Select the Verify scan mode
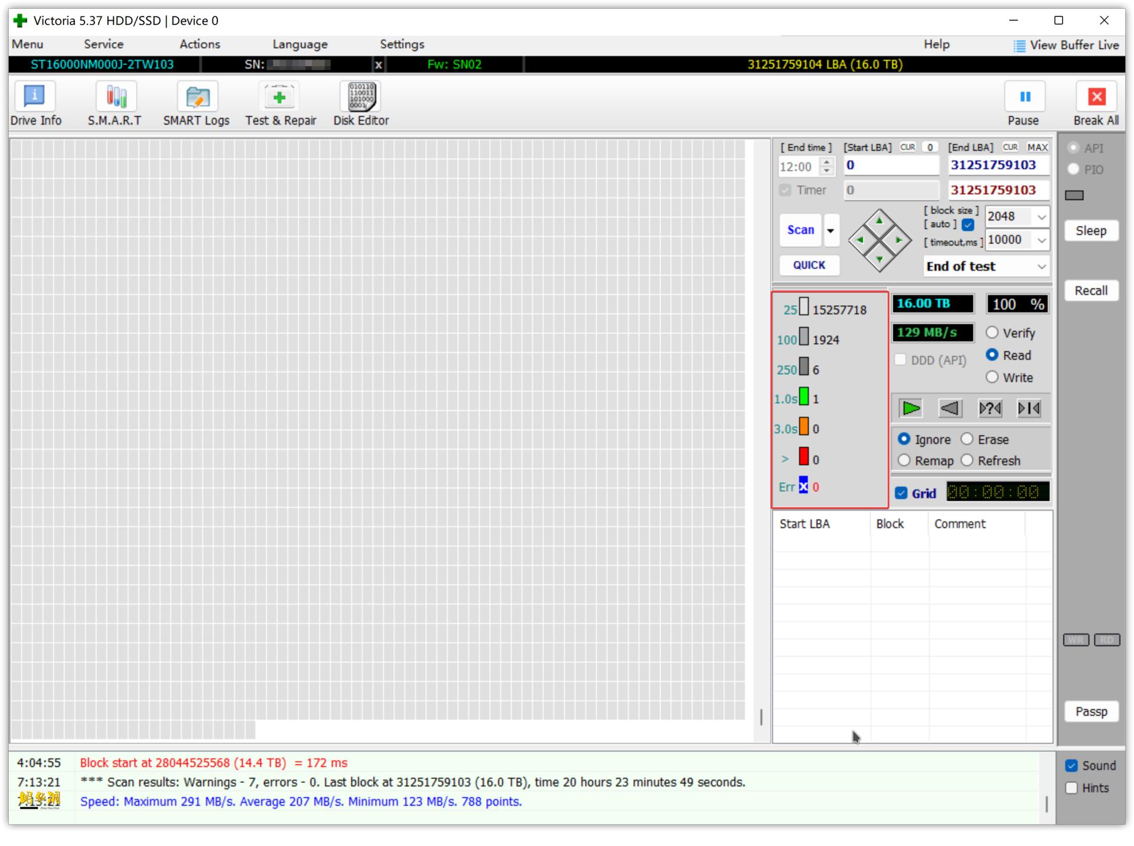 tap(992, 333)
